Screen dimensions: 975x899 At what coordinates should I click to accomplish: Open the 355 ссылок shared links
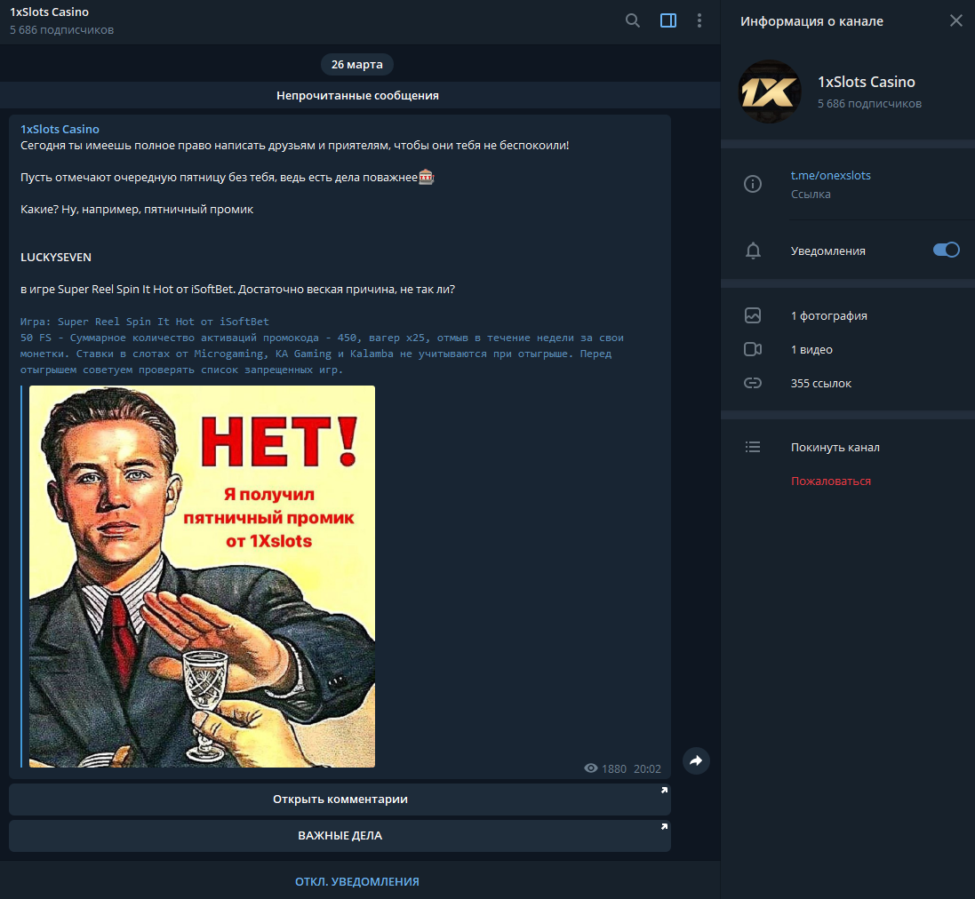(820, 383)
